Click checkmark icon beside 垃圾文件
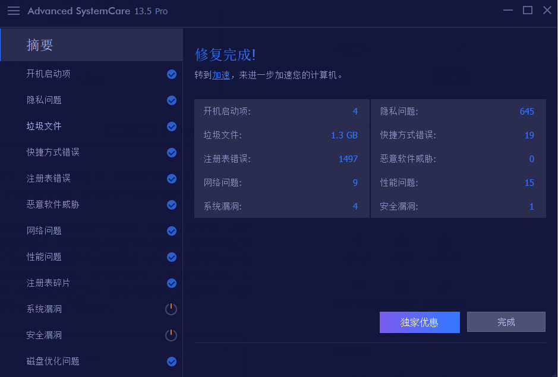Image resolution: width=558 pixels, height=377 pixels. [172, 126]
